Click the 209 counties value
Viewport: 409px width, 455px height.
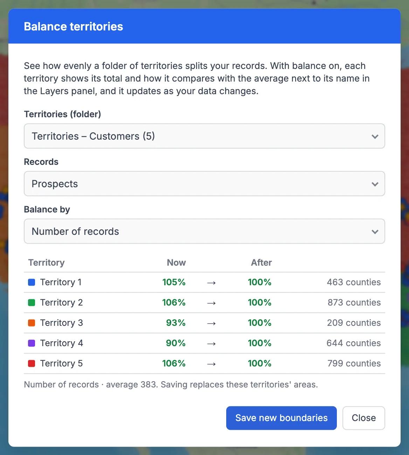[354, 323]
